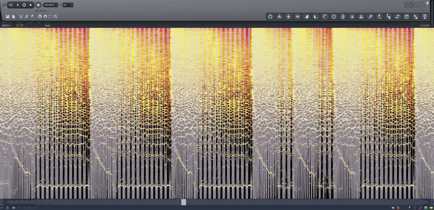Click the document icon beside the floppy disk
Viewport: 434px width, 210px height.
point(13,16)
